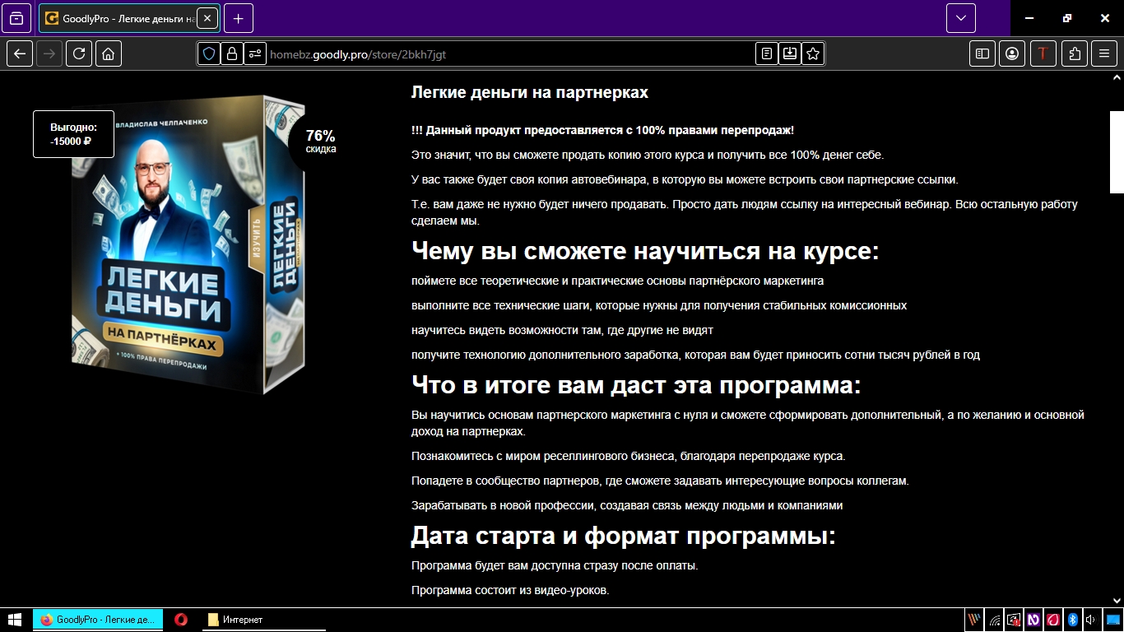Toggle reader view in the address bar
This screenshot has height=632, width=1124.
pos(767,53)
